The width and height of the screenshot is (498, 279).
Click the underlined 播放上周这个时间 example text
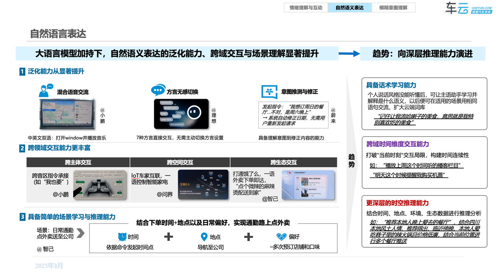point(416,165)
